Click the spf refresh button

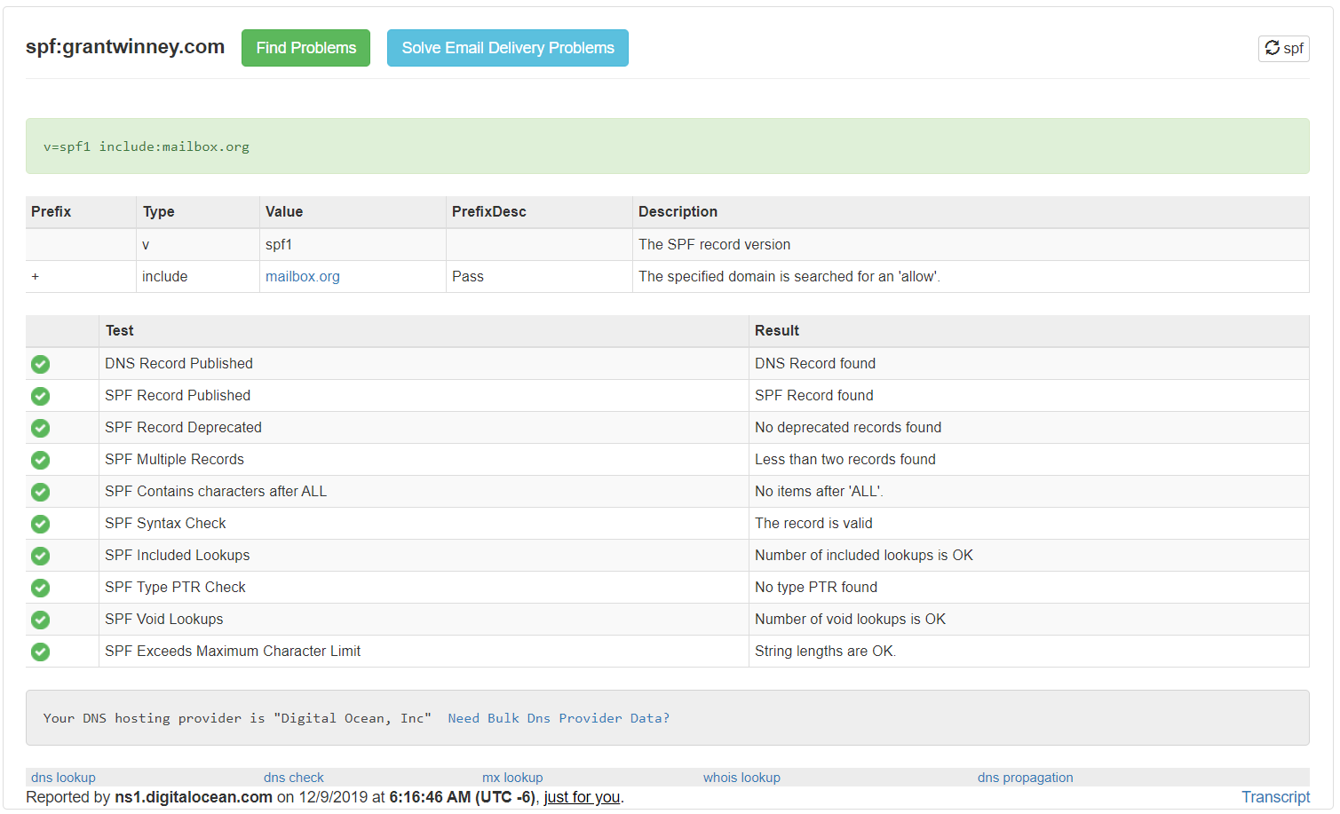click(1283, 48)
